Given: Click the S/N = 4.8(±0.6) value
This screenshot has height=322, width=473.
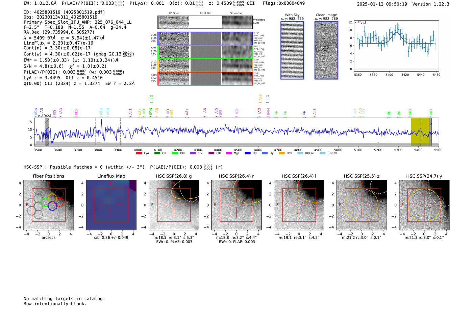Looking at the screenshot, I should (44, 66).
